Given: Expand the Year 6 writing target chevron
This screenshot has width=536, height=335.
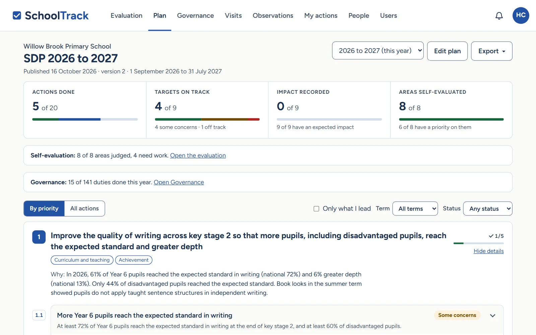Looking at the screenshot, I should (492, 316).
